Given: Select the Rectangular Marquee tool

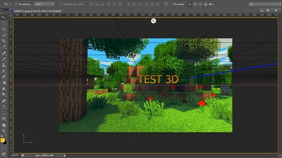Looking at the screenshot, I should [4, 23].
